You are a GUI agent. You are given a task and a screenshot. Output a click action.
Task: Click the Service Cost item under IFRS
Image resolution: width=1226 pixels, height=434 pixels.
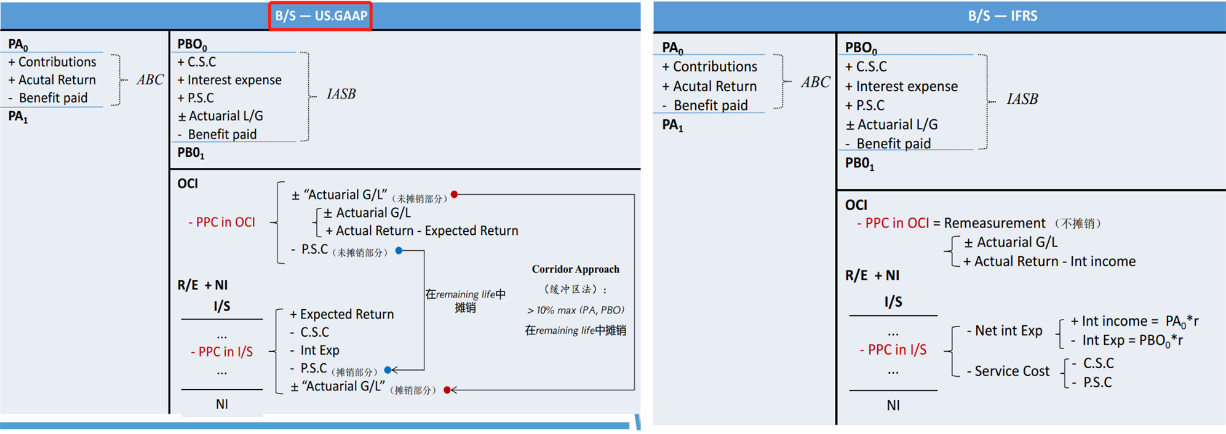coord(1008,371)
